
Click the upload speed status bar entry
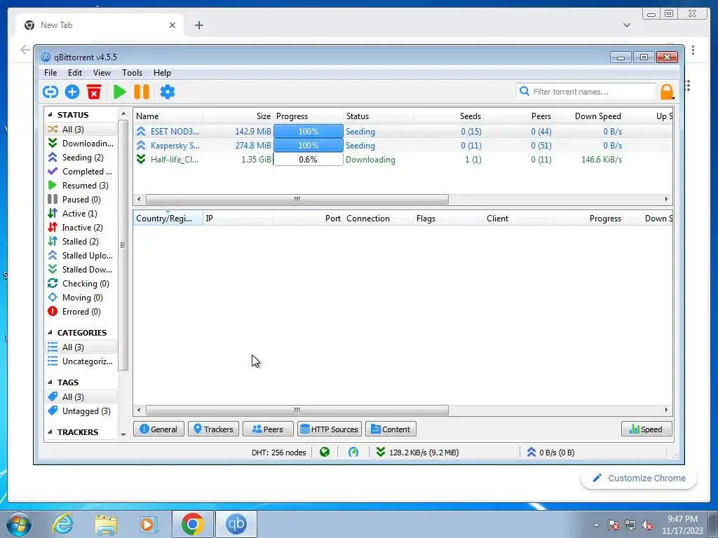click(x=551, y=453)
